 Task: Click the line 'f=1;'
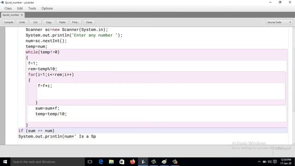click(x=33, y=63)
